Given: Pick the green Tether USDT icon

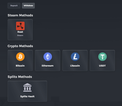Looking at the screenshot, I should pyautogui.click(x=103, y=57).
